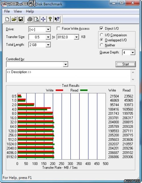Activate the context help pointer icon

click(x=57, y=19)
